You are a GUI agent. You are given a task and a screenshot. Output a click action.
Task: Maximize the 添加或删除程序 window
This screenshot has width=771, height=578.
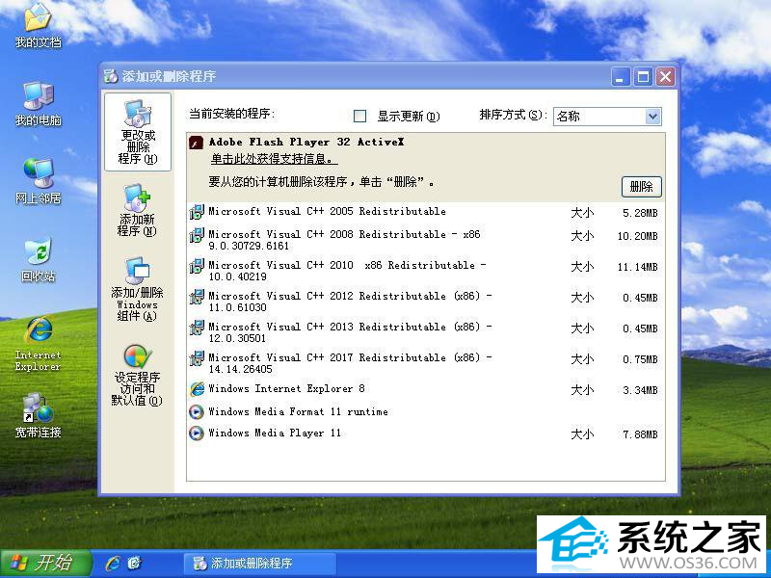point(643,77)
